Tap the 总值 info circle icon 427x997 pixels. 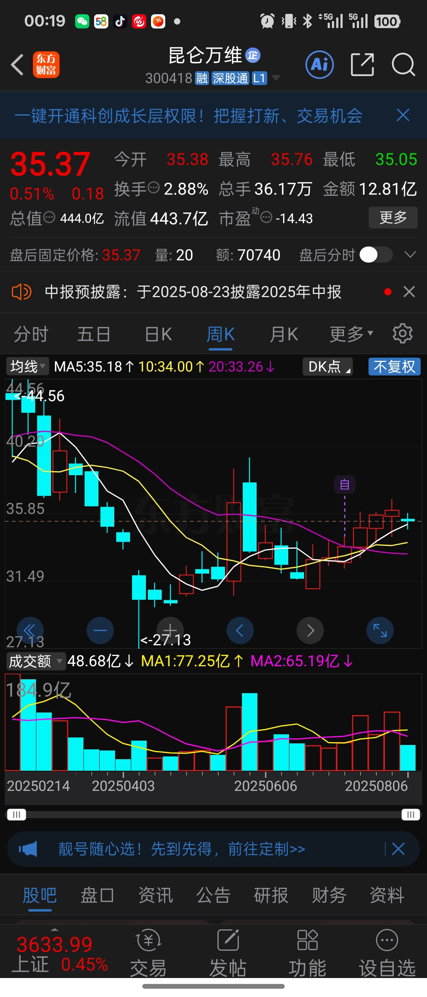(49, 217)
